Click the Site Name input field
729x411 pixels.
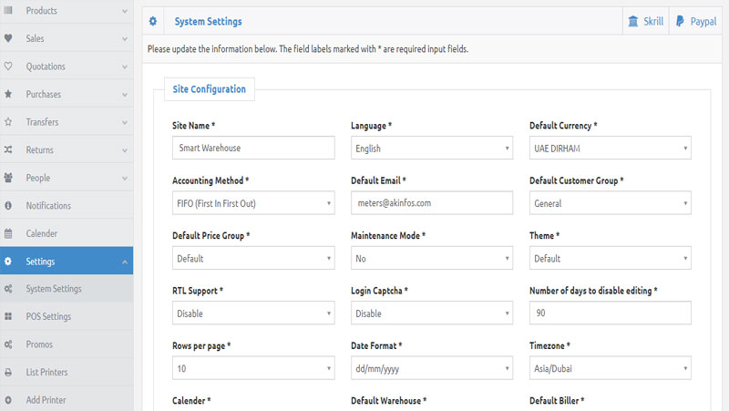point(252,148)
